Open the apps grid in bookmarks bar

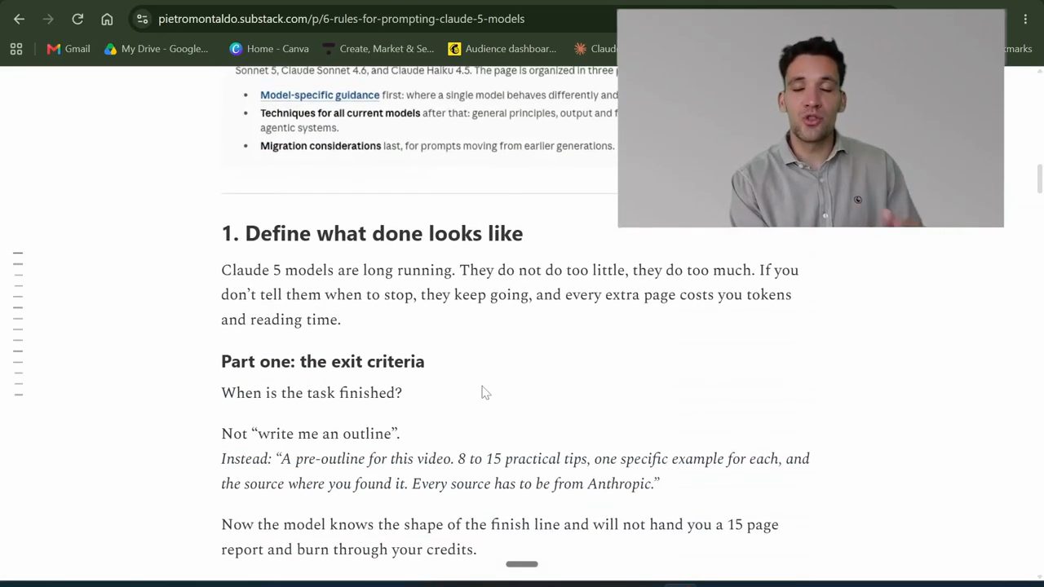(x=16, y=49)
